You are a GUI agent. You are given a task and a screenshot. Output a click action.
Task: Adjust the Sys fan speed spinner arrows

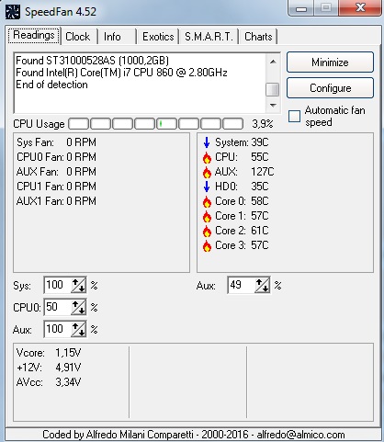point(78,285)
